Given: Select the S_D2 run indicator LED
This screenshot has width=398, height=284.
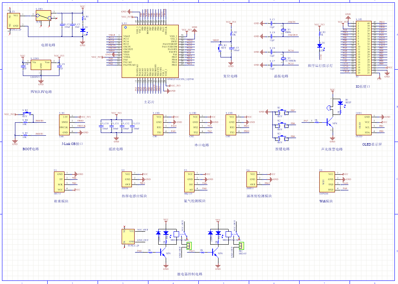Looking at the screenshot, I should tap(320, 46).
